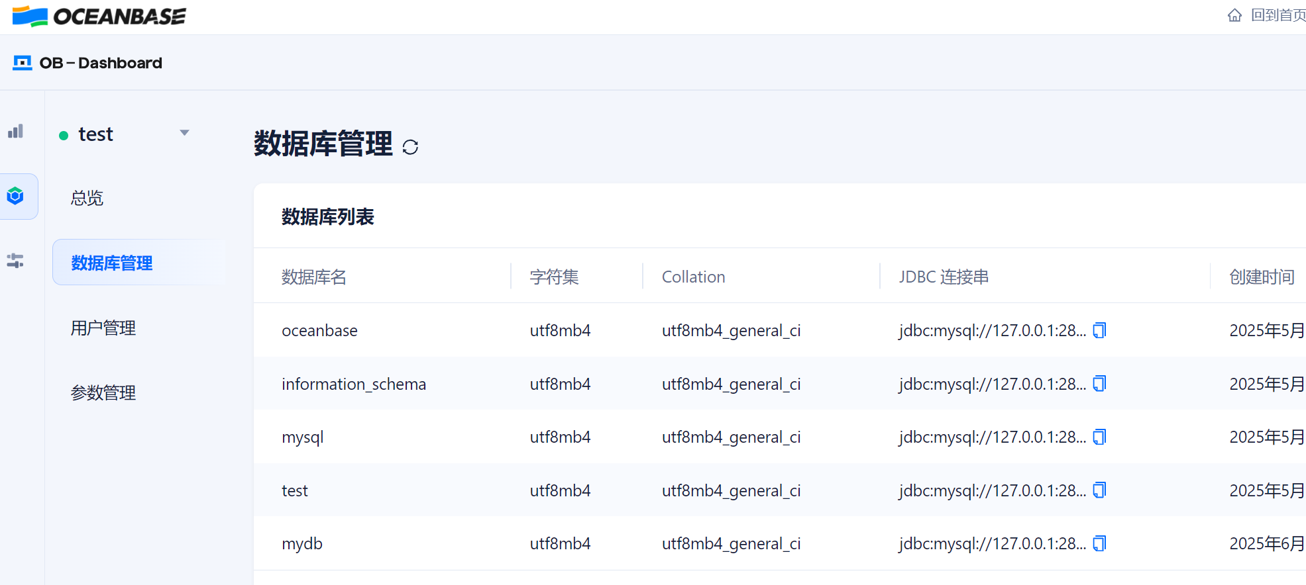Click 2025年6月 date in mydb row
1306x585 pixels.
[x=1267, y=543]
